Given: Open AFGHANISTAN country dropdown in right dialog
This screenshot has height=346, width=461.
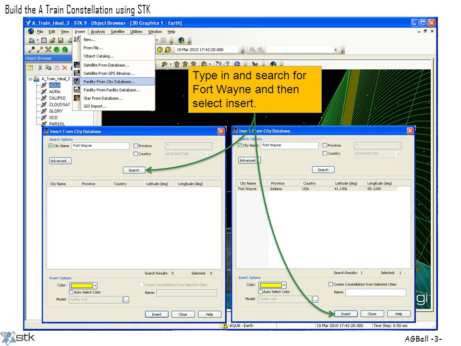Looking at the screenshot, I should (399, 153).
